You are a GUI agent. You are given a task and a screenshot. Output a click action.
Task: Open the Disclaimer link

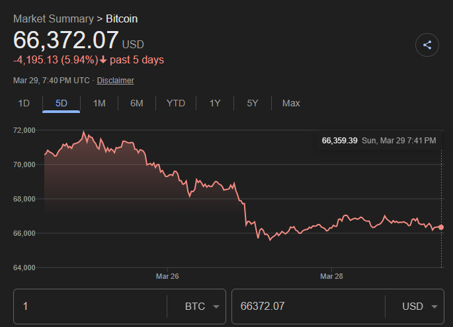pyautogui.click(x=115, y=81)
